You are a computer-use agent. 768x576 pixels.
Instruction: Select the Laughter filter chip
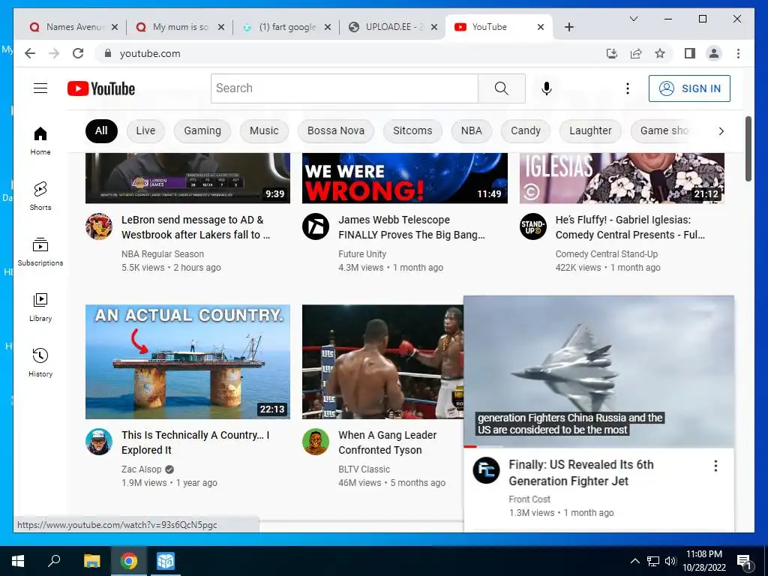pyautogui.click(x=590, y=130)
